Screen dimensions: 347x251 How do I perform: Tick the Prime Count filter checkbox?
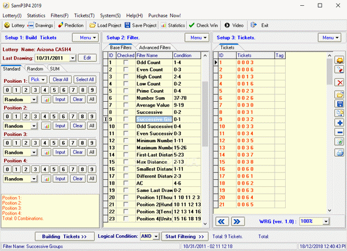coord(126,91)
